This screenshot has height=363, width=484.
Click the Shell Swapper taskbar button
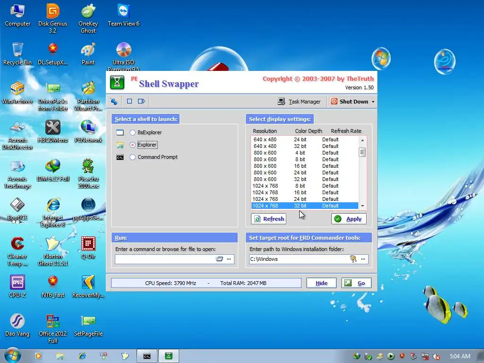click(169, 356)
